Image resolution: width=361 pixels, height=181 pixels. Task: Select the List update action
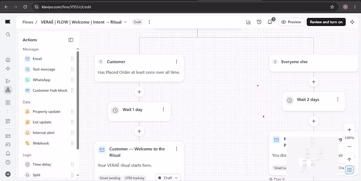tap(49, 122)
